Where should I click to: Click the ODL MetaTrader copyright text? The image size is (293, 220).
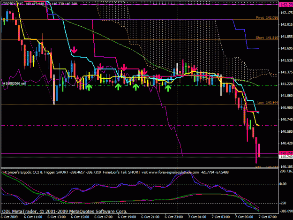click(x=65, y=212)
